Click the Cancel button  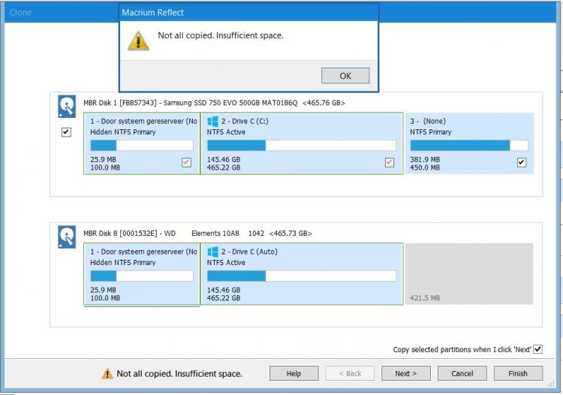(462, 373)
